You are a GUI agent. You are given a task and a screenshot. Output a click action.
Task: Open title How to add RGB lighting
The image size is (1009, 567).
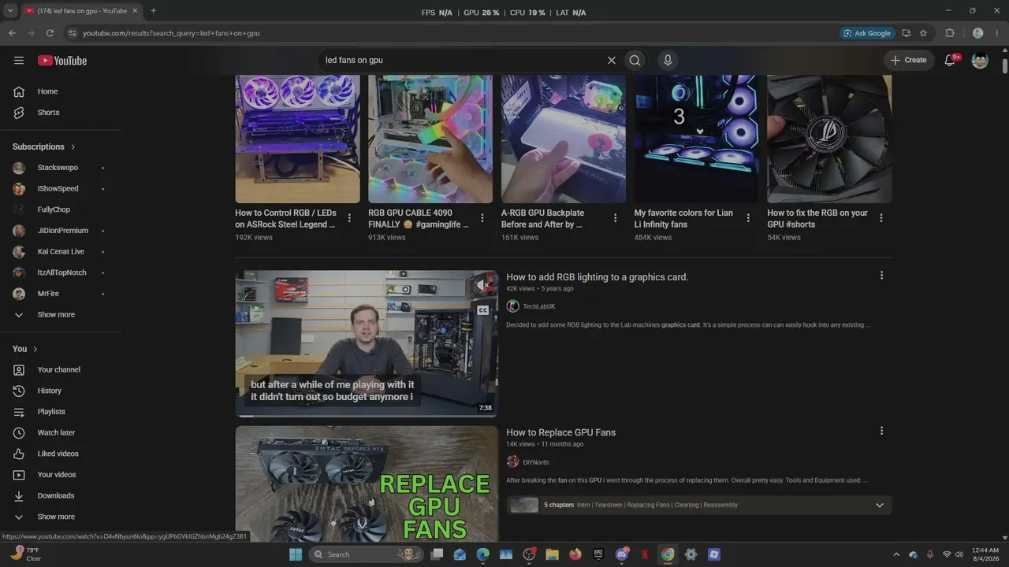pos(597,277)
